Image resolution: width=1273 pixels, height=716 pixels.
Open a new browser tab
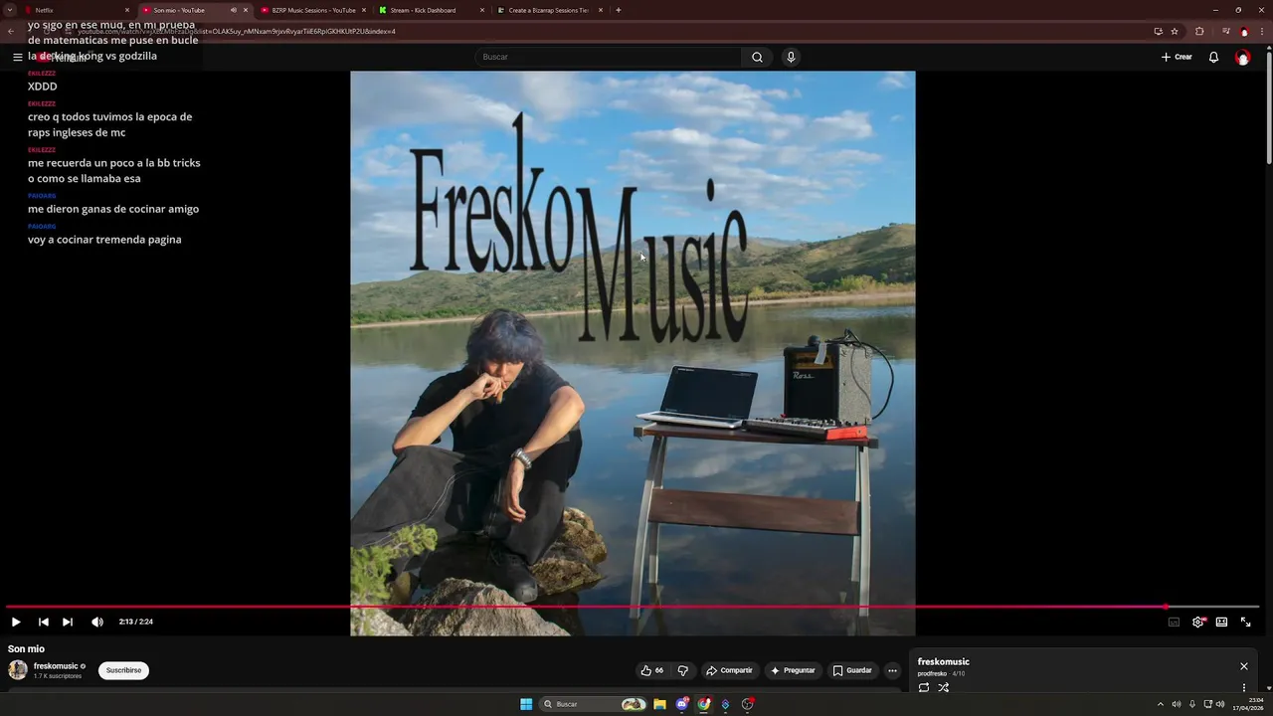619,10
